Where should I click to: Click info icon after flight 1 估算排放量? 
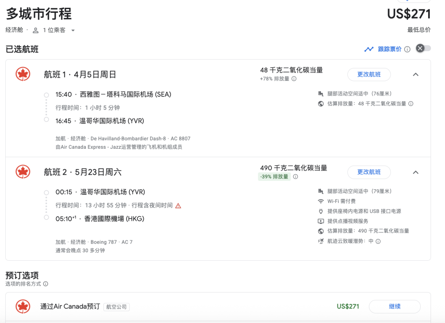coord(411,104)
